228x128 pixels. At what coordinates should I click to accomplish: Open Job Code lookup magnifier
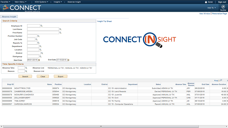pos(36,39)
